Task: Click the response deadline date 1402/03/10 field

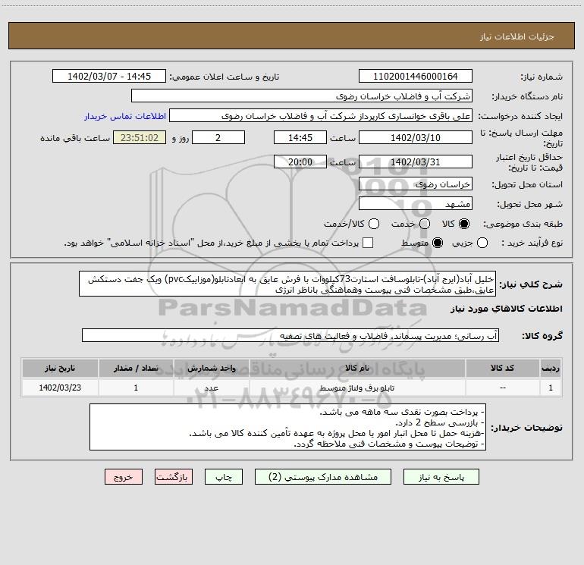Action: coord(416,138)
